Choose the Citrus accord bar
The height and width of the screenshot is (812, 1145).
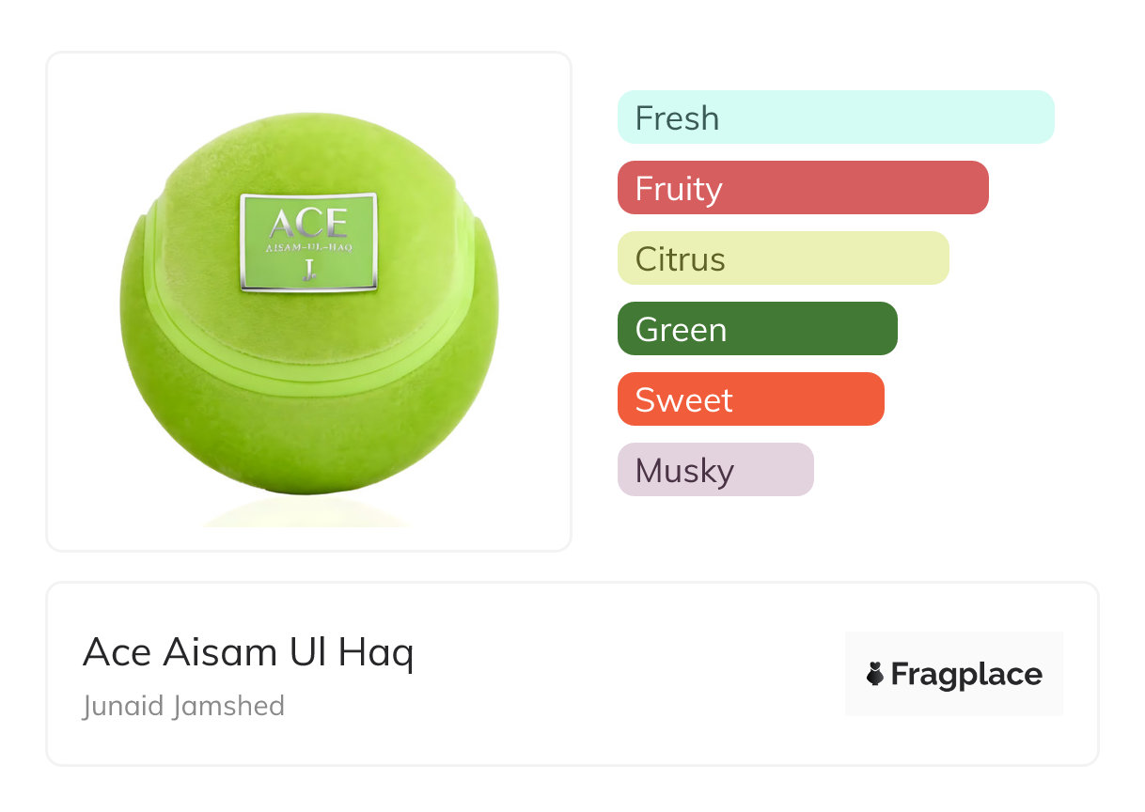pyautogui.click(x=782, y=258)
